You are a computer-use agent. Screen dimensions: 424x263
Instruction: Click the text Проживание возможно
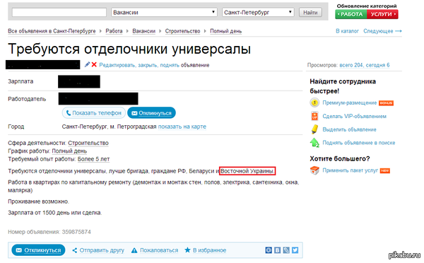point(38,201)
